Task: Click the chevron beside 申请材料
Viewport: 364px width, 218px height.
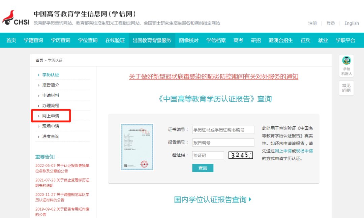Action: coord(38,96)
